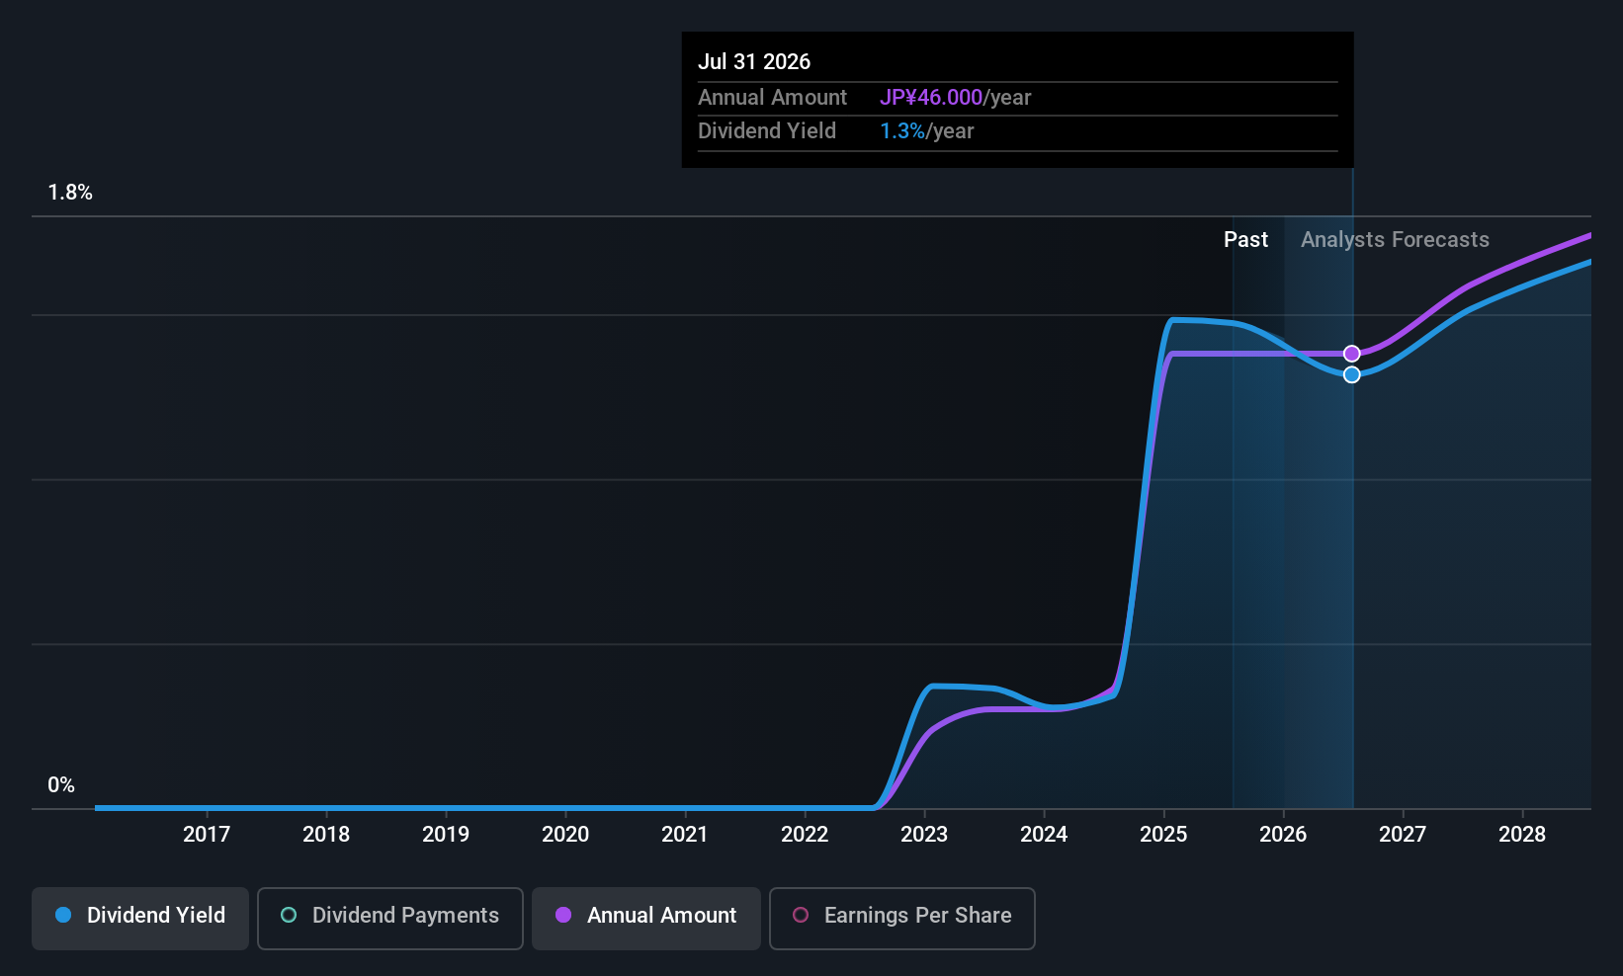1623x976 pixels.
Task: Click the purple Annual Amount data point marker
Action: click(1352, 354)
